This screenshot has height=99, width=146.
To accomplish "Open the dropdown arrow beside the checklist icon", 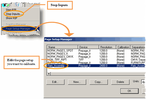I will pyautogui.click(x=23, y=4).
